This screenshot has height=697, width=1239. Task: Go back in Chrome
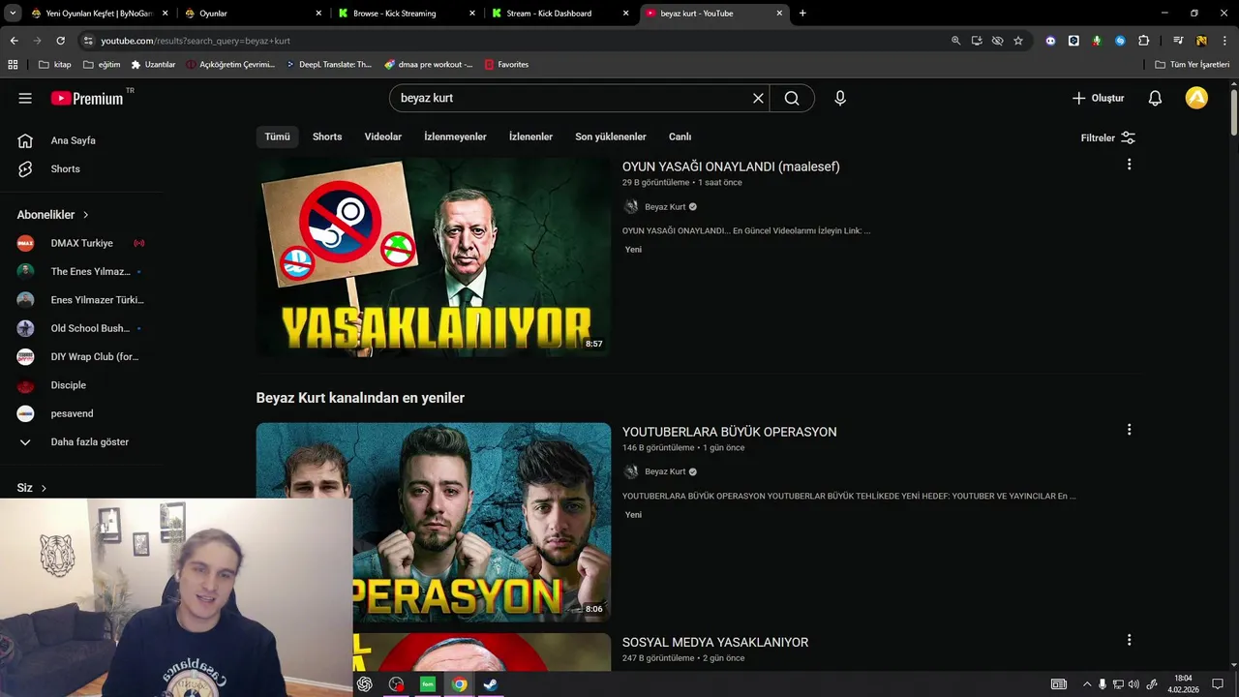[x=14, y=41]
